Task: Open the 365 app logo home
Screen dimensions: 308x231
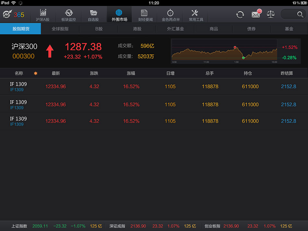Action: (13, 15)
